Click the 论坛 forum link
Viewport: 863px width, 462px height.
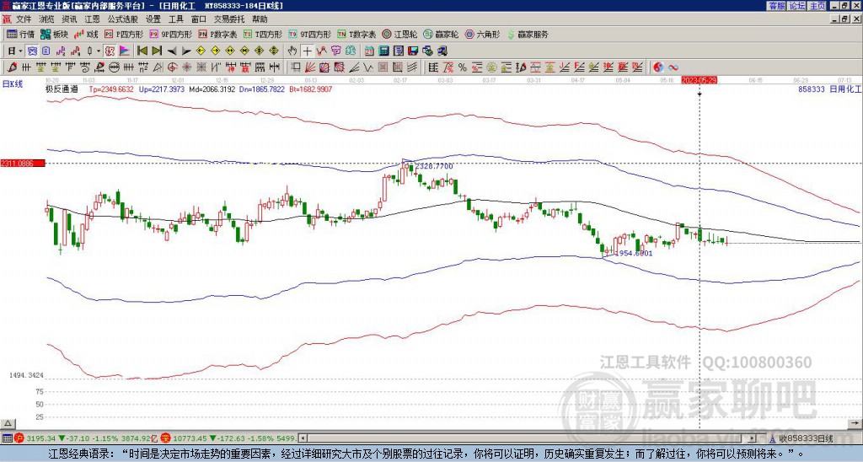coord(797,6)
